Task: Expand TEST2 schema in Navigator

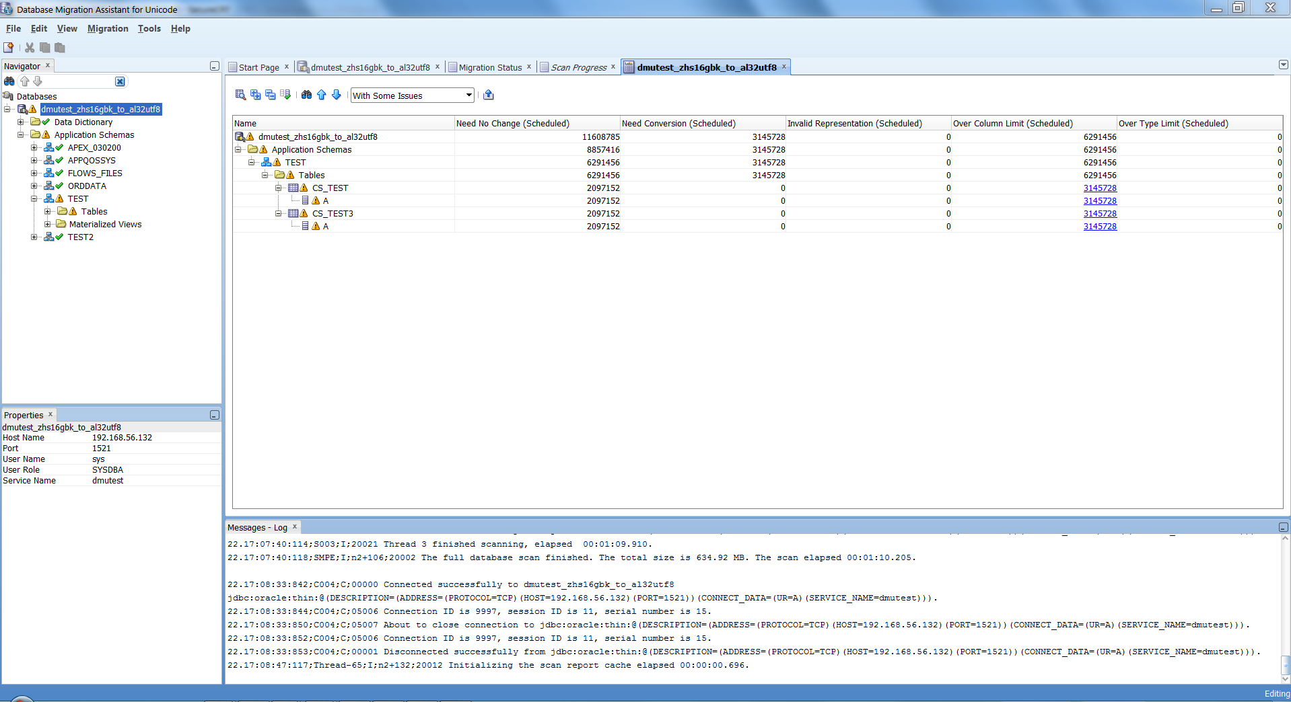Action: click(x=34, y=237)
